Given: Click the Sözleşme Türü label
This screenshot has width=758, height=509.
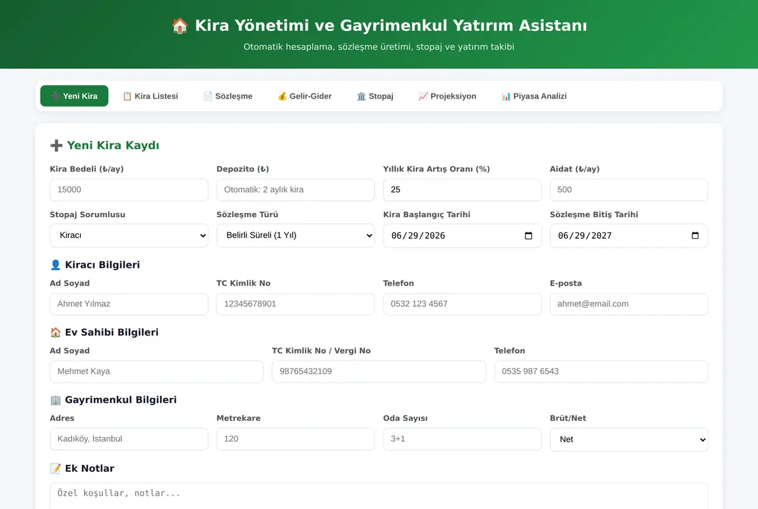Looking at the screenshot, I should 248,215.
